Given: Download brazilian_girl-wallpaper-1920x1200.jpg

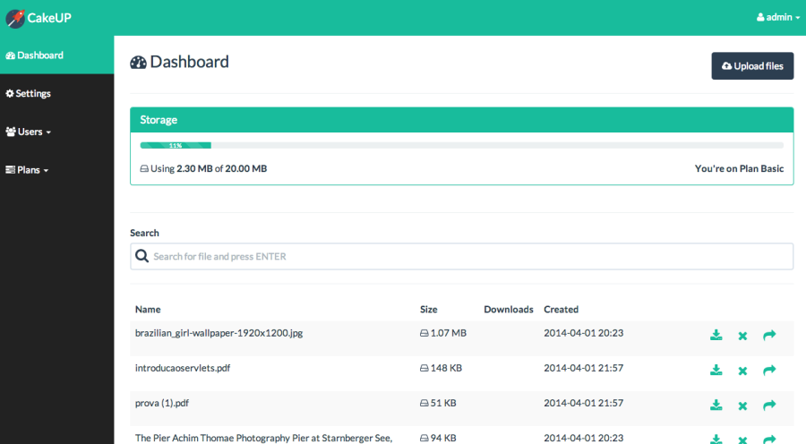Looking at the screenshot, I should 716,335.
